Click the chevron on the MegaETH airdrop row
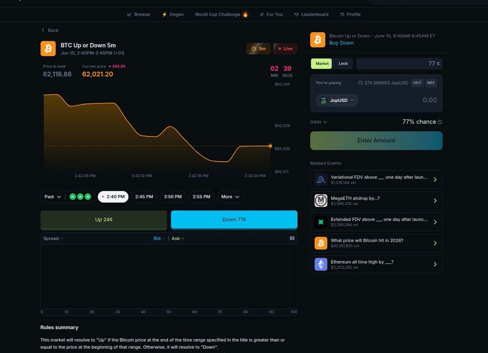This screenshot has height=353, width=488. (435, 201)
